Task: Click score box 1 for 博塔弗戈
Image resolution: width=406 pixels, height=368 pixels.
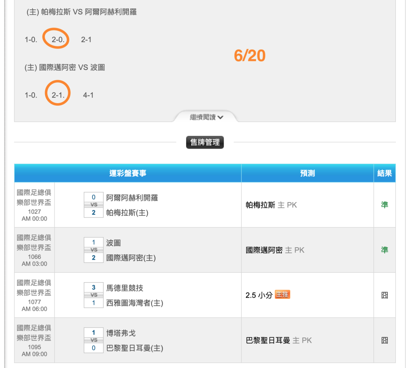Action: pos(94,333)
